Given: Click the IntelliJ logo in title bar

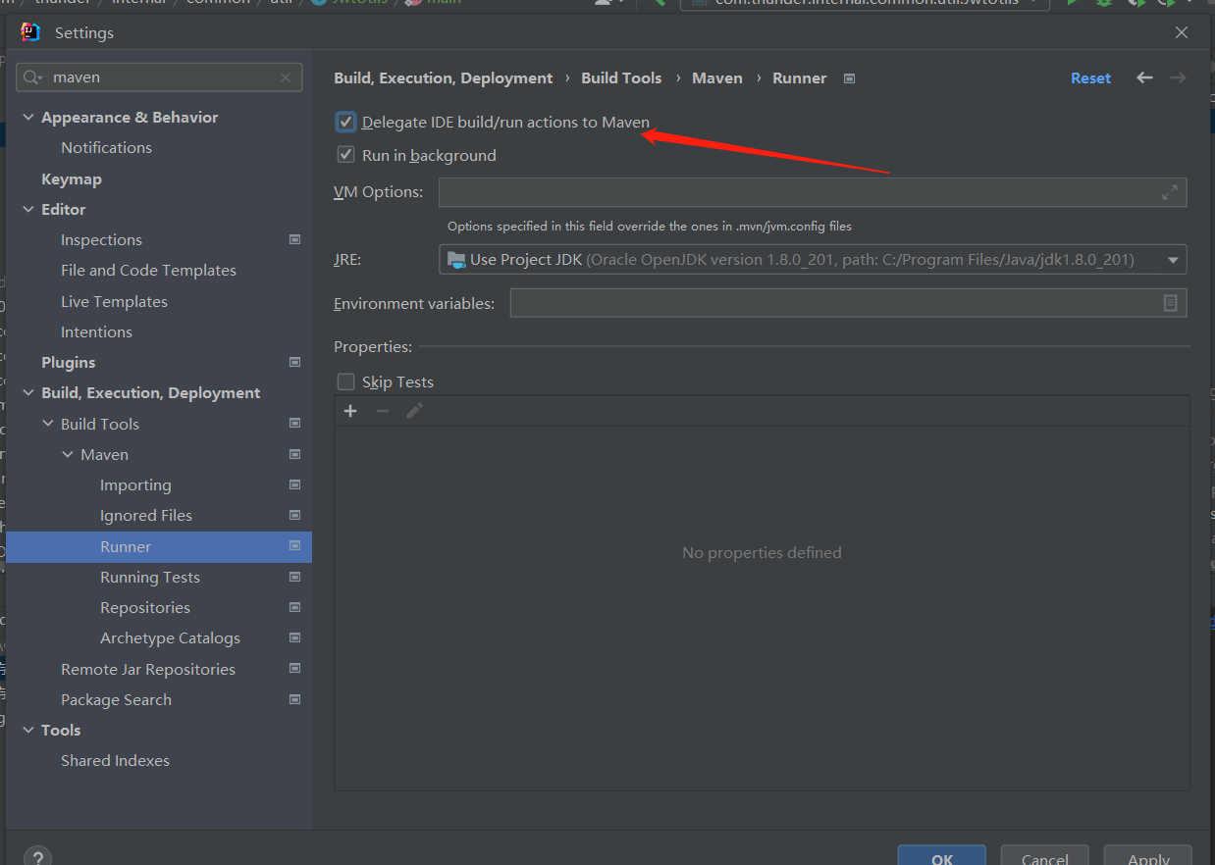Looking at the screenshot, I should [30, 32].
